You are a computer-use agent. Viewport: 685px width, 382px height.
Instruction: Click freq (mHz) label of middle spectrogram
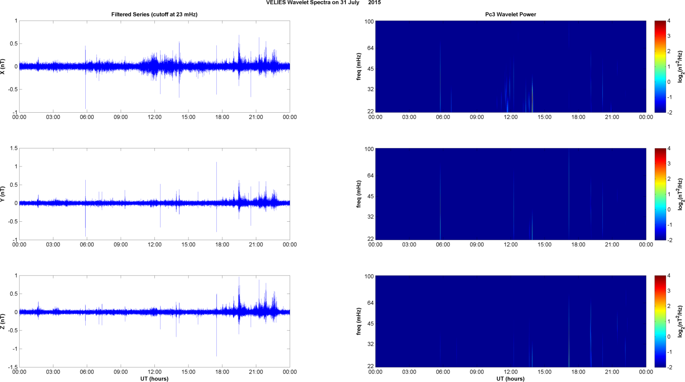[x=359, y=194]
